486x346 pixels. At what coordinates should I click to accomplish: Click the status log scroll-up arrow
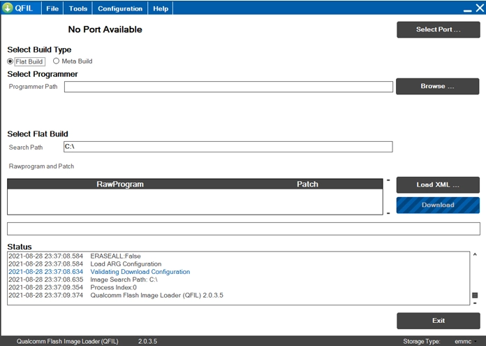coord(475,256)
